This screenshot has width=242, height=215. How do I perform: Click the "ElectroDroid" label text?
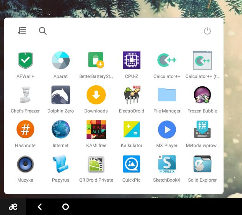tap(132, 111)
